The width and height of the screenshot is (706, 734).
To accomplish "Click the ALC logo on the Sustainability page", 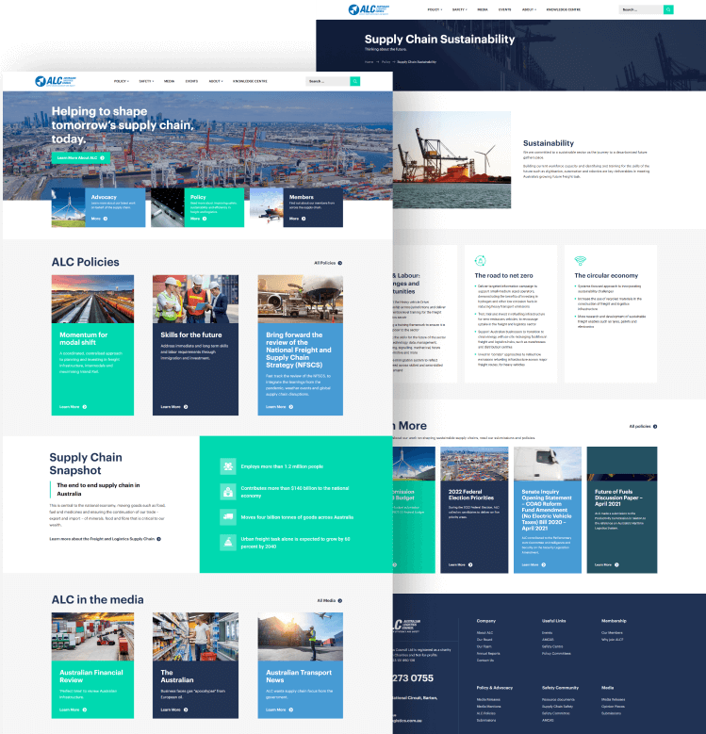I will pyautogui.click(x=369, y=9).
